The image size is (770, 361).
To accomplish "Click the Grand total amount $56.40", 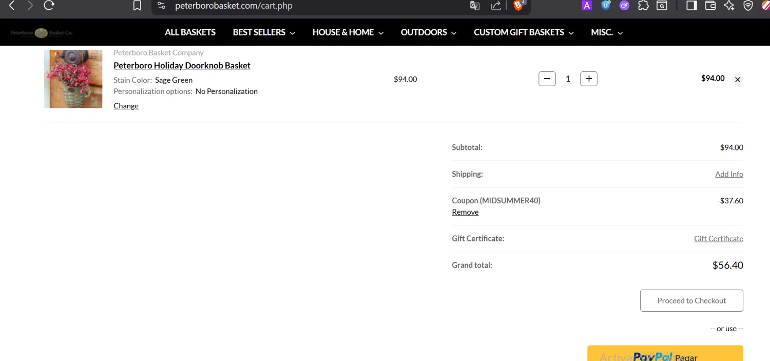I will (727, 265).
